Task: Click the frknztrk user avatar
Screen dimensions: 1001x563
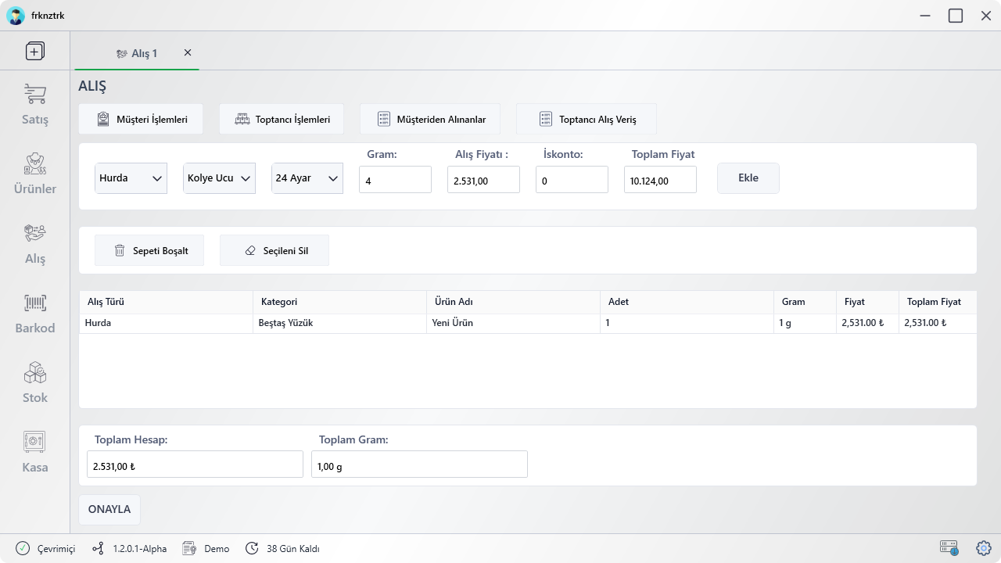Action: (x=16, y=16)
